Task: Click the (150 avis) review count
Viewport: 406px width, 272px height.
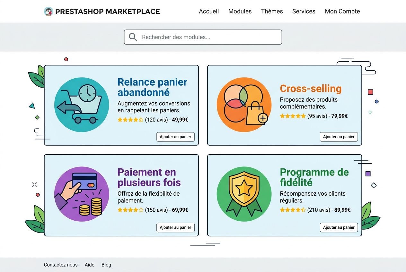Action: pos(156,210)
